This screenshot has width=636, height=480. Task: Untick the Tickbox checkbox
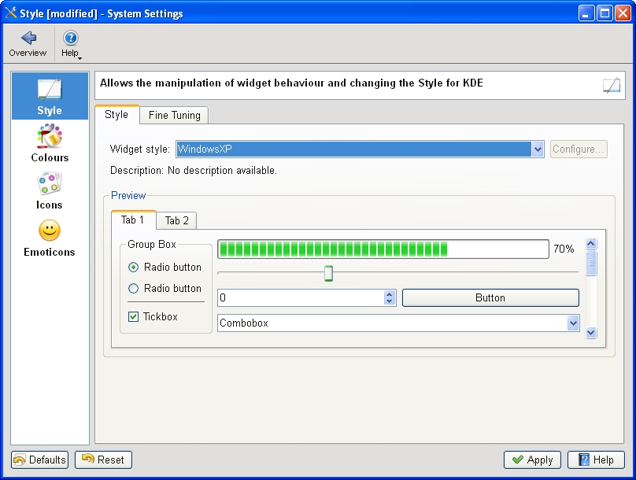pyautogui.click(x=134, y=317)
